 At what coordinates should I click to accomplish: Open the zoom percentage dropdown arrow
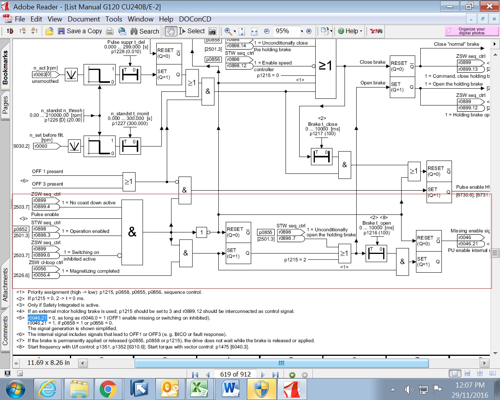(302, 31)
